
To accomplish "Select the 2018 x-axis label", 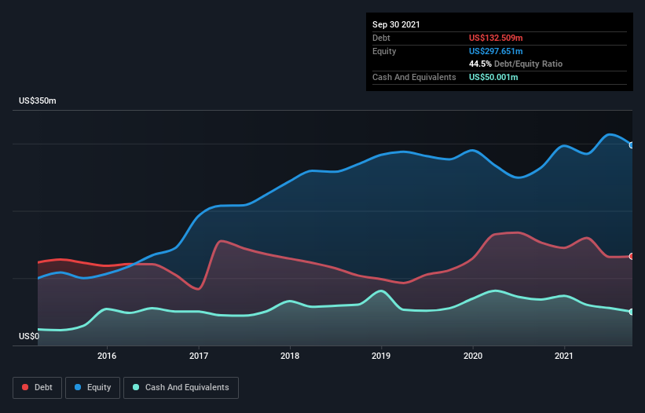I will click(290, 356).
